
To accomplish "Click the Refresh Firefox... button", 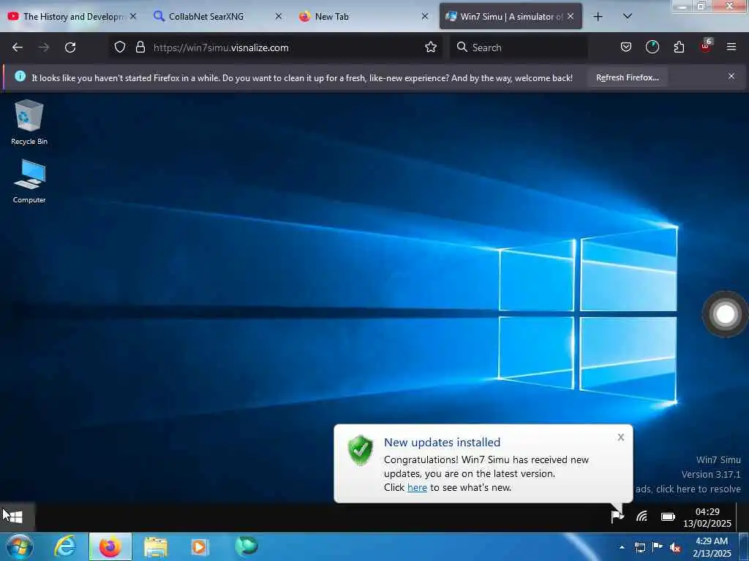I will 627,77.
